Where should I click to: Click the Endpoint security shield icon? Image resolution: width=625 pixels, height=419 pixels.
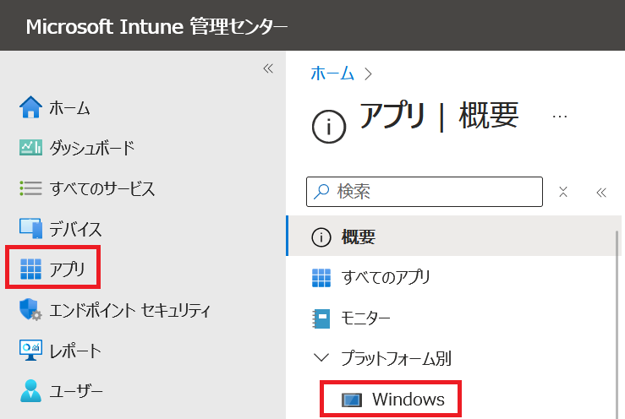[x=30, y=309]
